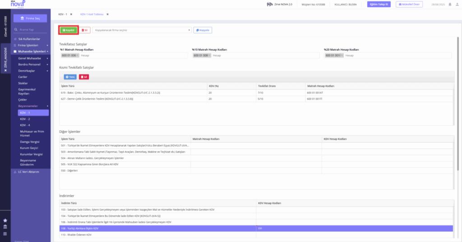Remove the 600 01 008 account tag

tap(209, 55)
